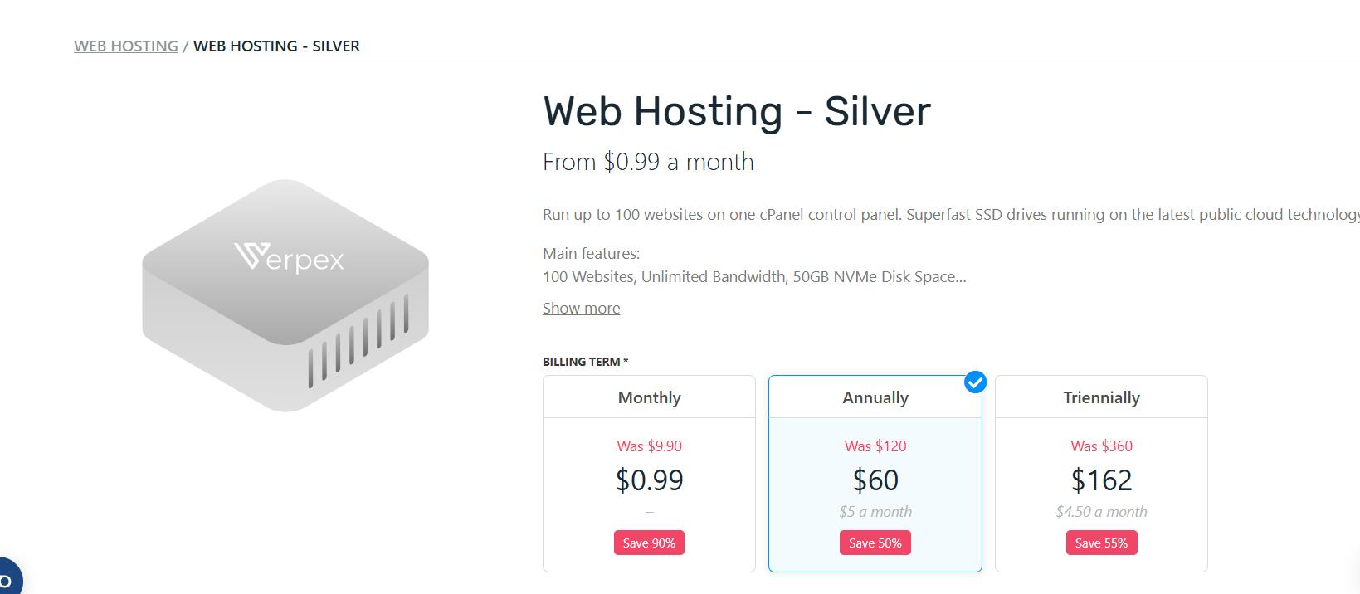Click the Verpex logo on server image

[x=289, y=258]
